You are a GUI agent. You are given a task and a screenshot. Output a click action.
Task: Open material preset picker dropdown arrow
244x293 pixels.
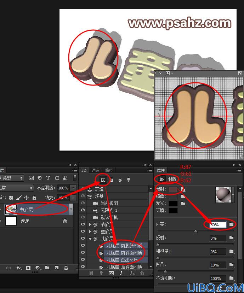tap(233, 195)
